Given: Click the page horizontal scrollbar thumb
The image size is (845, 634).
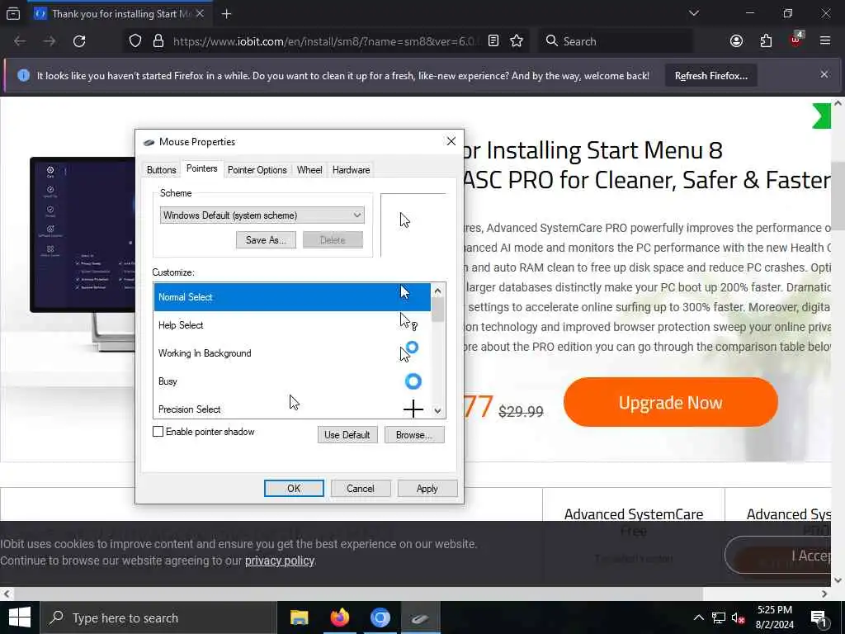Looking at the screenshot, I should pos(358,594).
